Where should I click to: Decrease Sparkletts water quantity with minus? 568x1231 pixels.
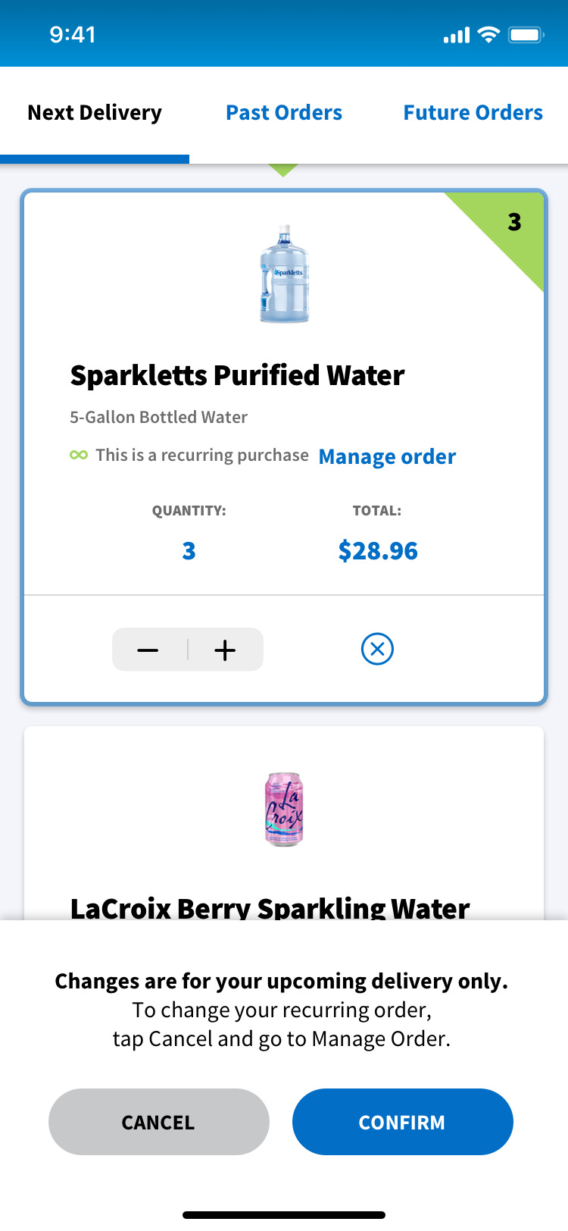tap(148, 650)
